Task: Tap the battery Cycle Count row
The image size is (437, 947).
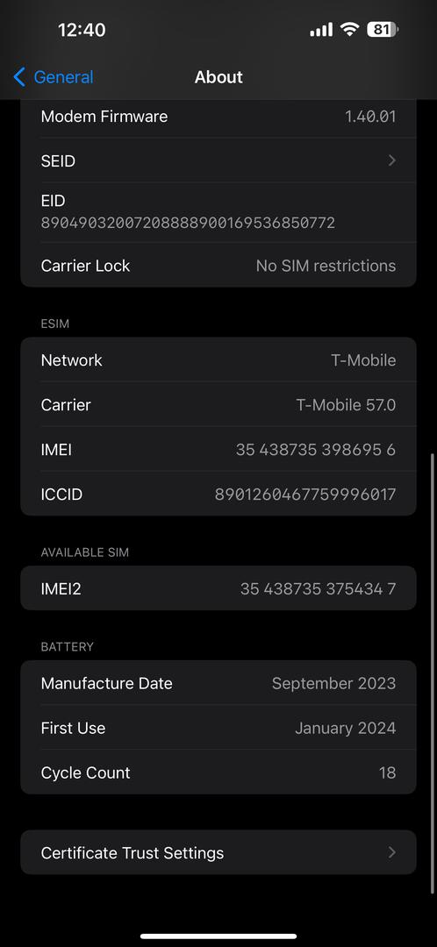Action: tap(218, 773)
